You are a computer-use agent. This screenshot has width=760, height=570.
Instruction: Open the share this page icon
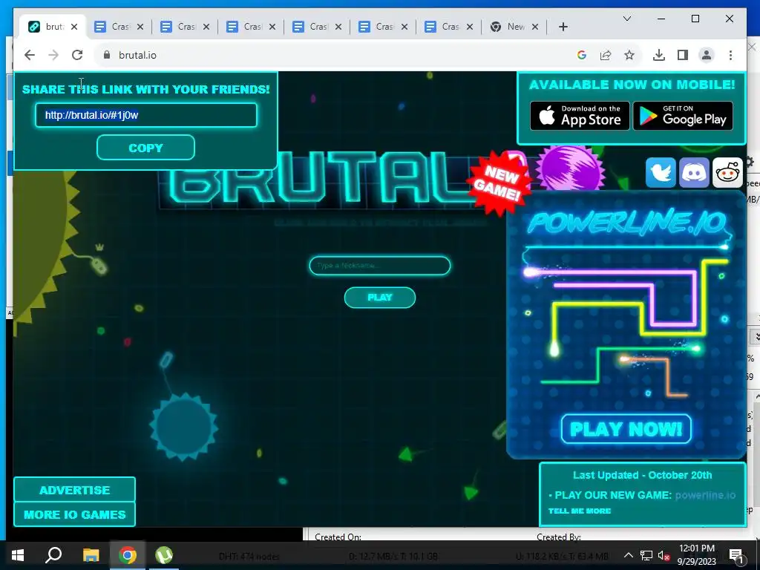606,55
